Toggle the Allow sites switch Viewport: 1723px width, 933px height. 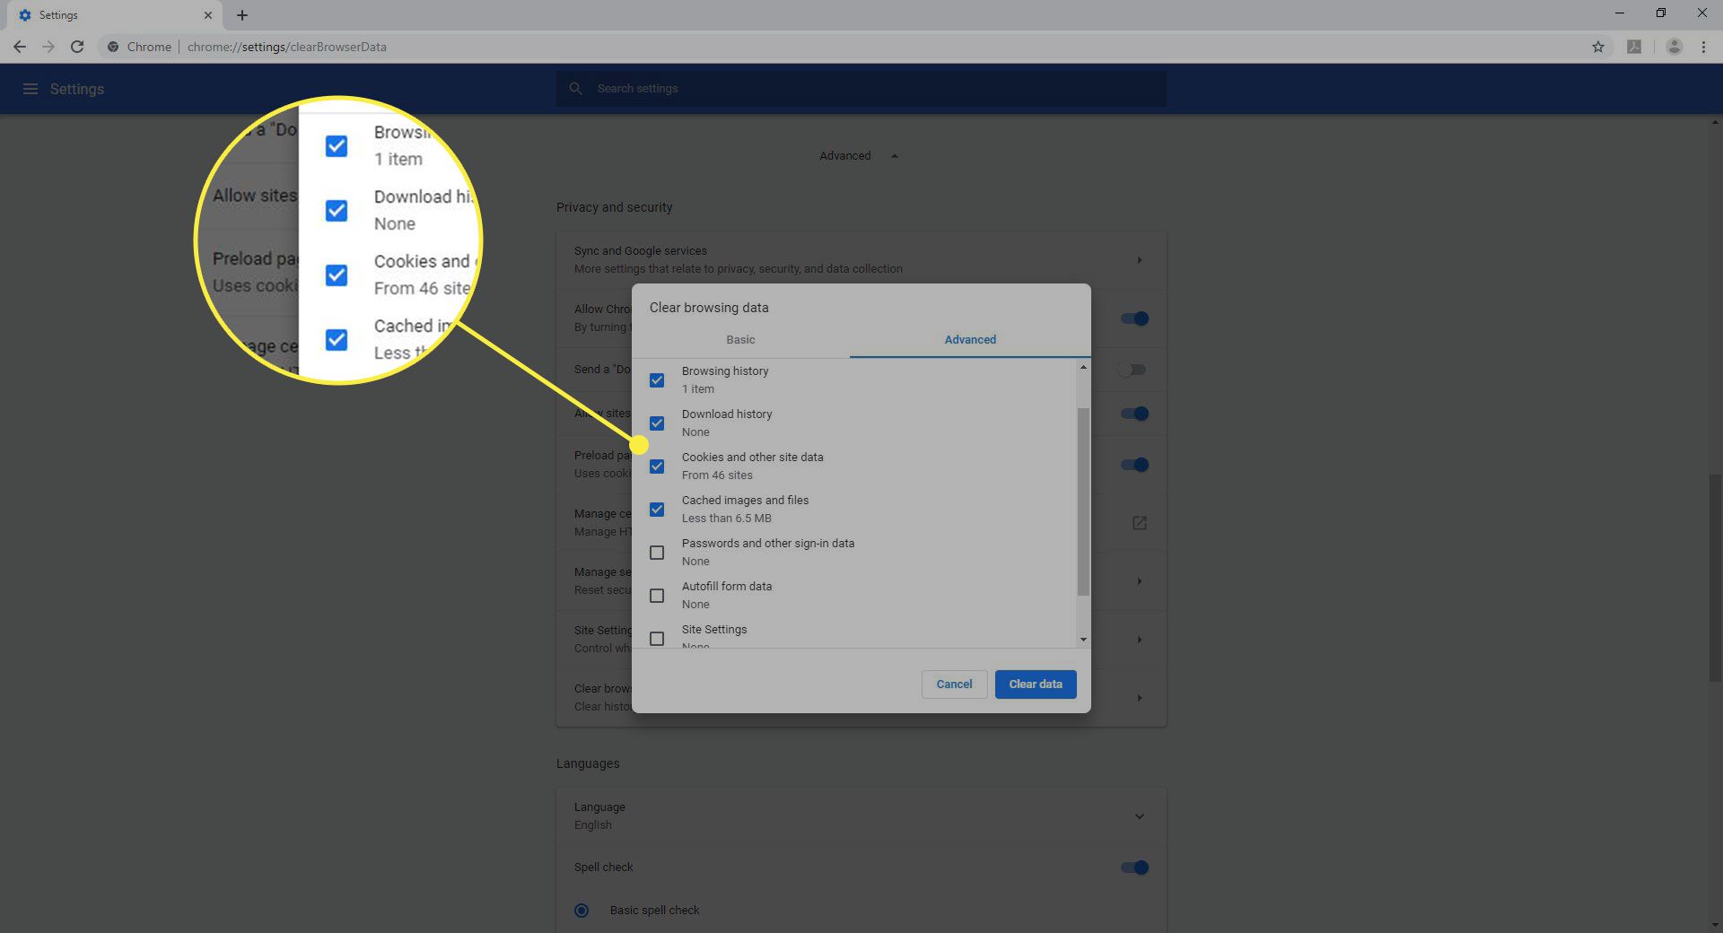tap(1134, 414)
